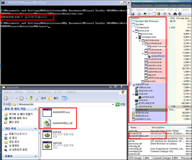Open the Back button history dropdown
Screen dimensions: 192x160
(16, 98)
